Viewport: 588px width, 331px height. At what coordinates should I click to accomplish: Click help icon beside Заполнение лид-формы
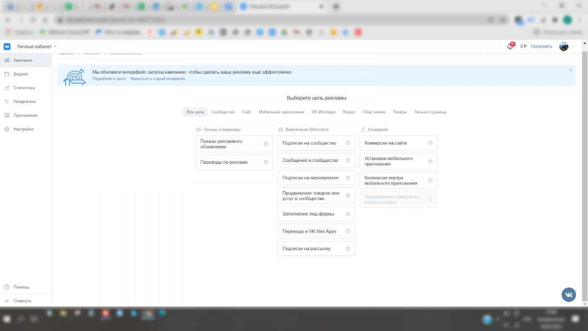[x=348, y=214]
